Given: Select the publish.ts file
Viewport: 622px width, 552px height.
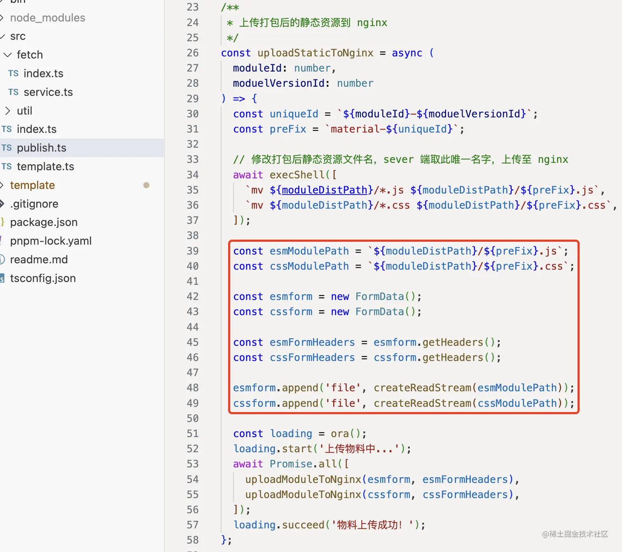Looking at the screenshot, I should point(42,148).
